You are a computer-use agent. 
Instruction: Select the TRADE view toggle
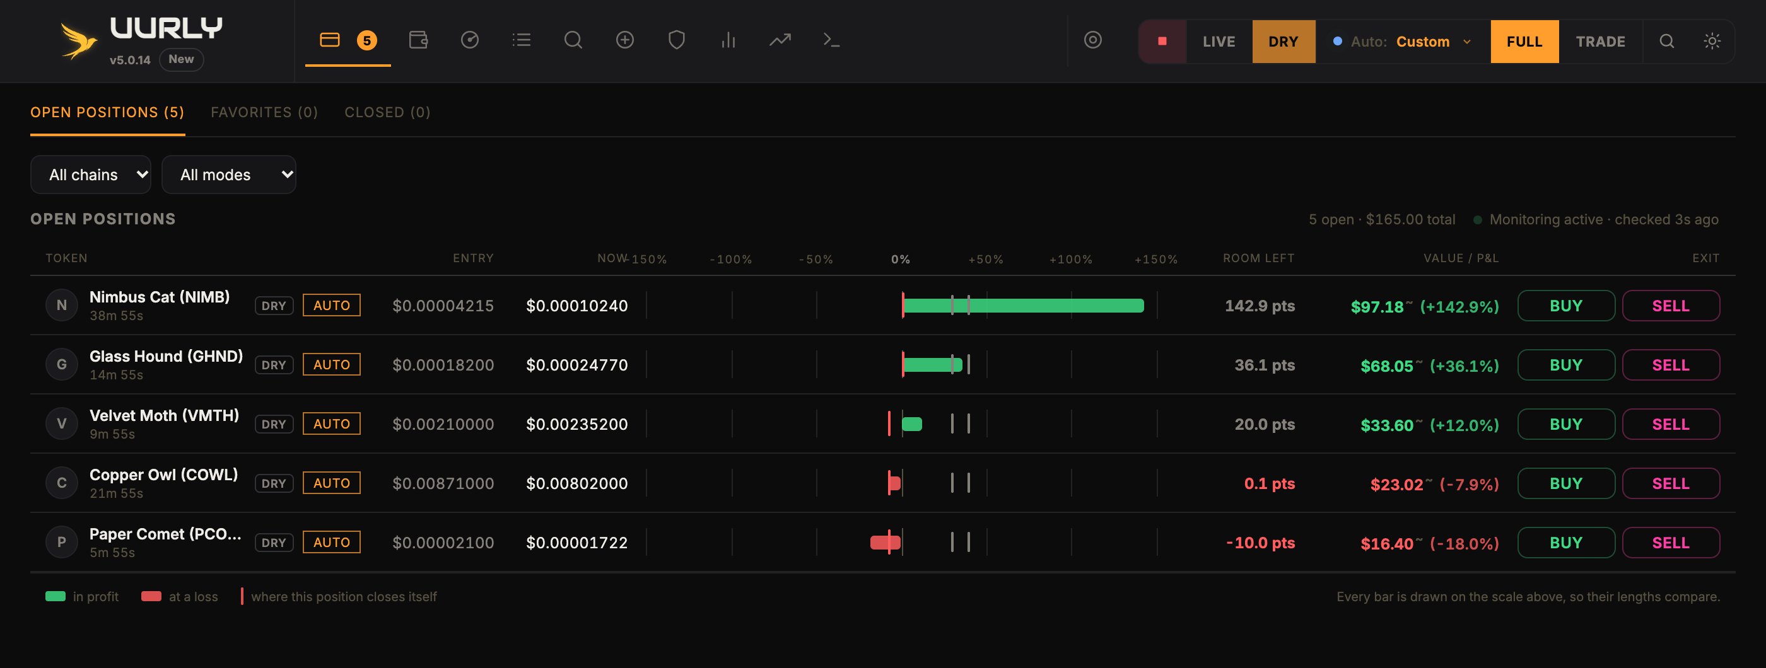pos(1600,42)
